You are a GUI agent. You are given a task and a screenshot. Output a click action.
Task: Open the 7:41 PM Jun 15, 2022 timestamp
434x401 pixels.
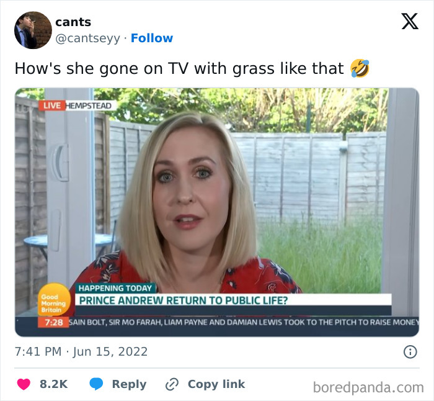tap(81, 352)
